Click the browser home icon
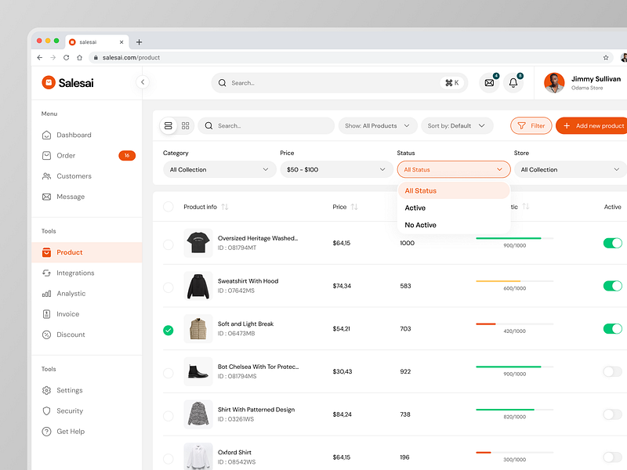 click(x=79, y=57)
